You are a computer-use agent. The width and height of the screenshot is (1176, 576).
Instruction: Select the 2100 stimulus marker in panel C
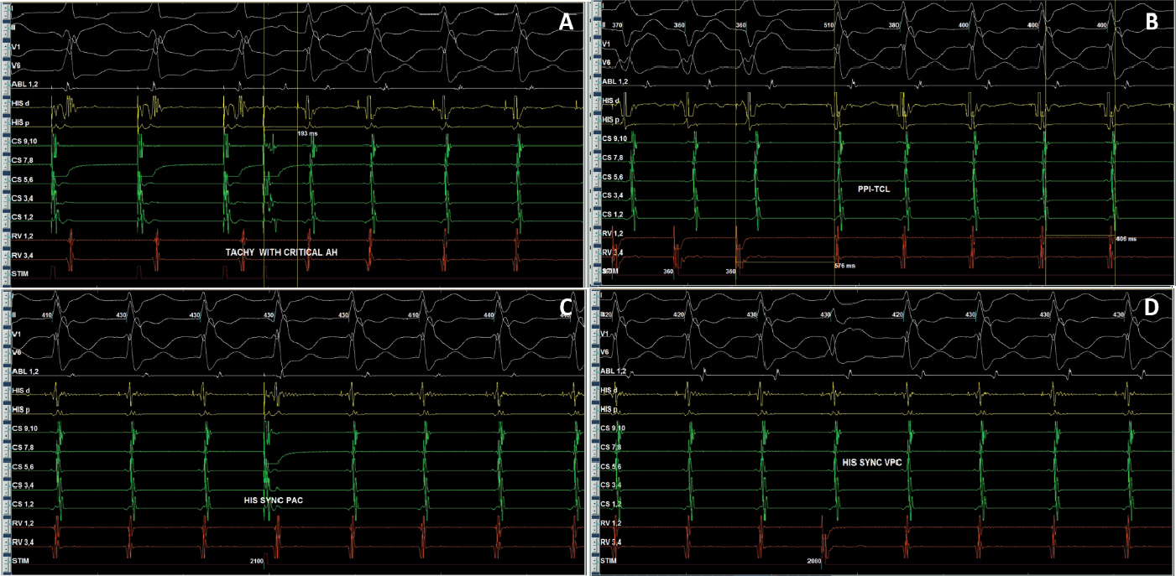(x=259, y=560)
